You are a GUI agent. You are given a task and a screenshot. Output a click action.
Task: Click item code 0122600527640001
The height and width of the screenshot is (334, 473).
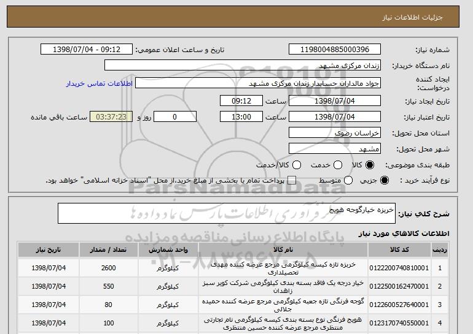pyautogui.click(x=399, y=305)
